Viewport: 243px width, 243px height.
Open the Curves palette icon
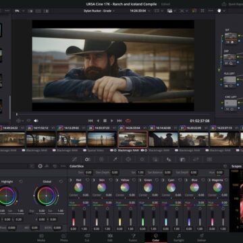(74, 159)
